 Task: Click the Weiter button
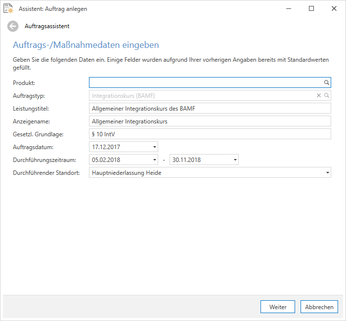pos(278,307)
